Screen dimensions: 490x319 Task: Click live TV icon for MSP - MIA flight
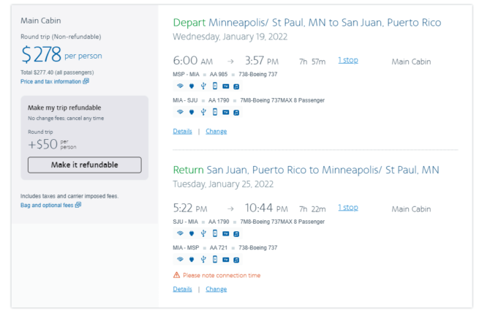(226, 86)
